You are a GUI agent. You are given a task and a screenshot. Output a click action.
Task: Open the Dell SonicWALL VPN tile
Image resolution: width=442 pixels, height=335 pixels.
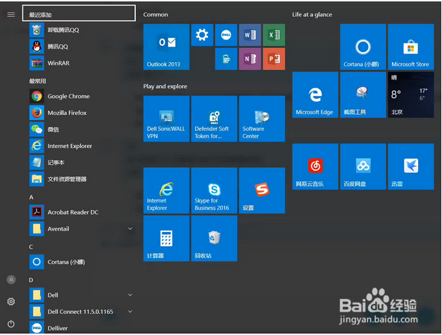166,118
